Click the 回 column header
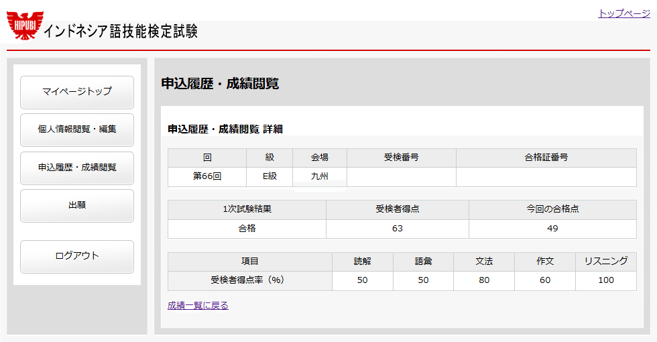Screen dimensions: 657x342 click(x=207, y=158)
